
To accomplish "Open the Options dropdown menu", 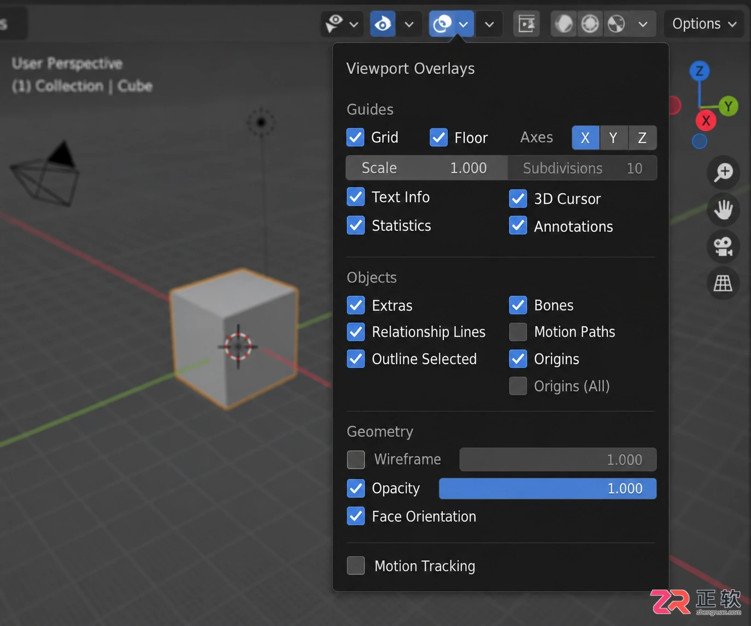I will [x=704, y=24].
